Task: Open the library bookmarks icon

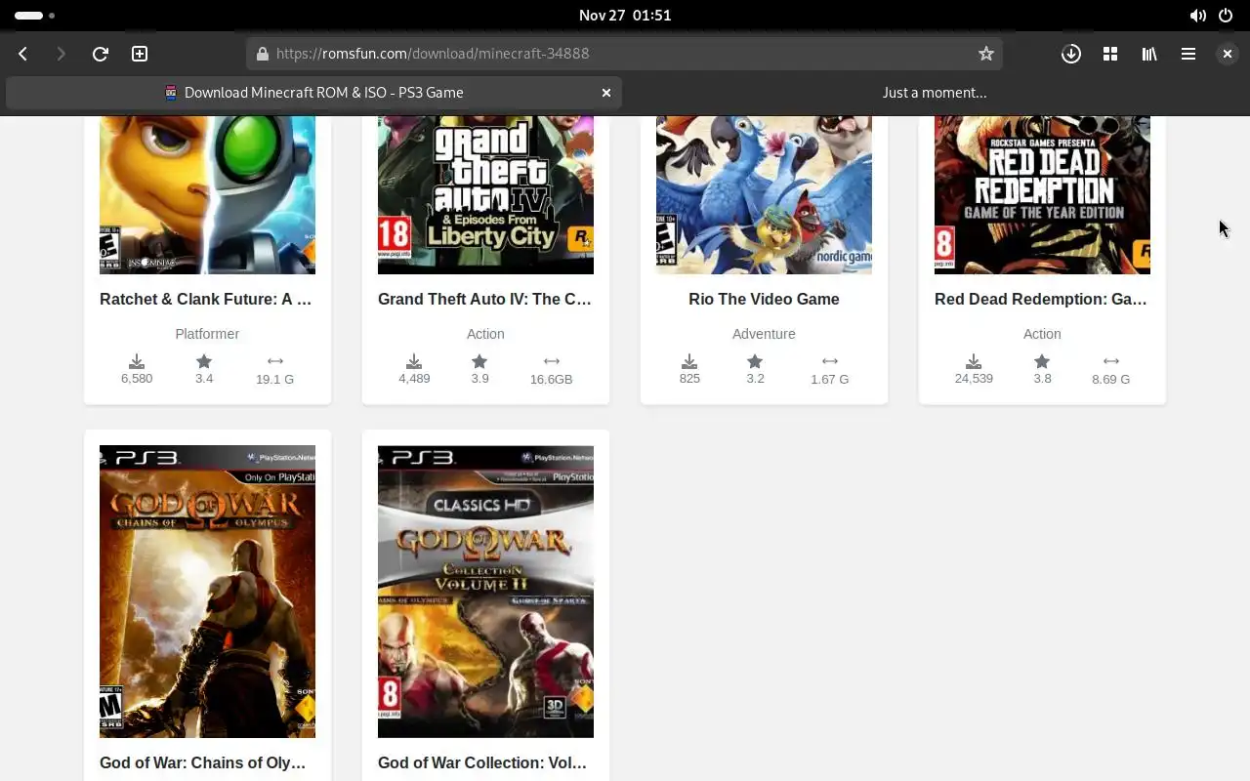Action: click(x=1149, y=54)
